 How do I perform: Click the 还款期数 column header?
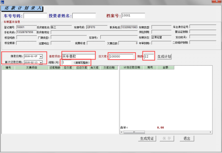(x=55, y=68)
